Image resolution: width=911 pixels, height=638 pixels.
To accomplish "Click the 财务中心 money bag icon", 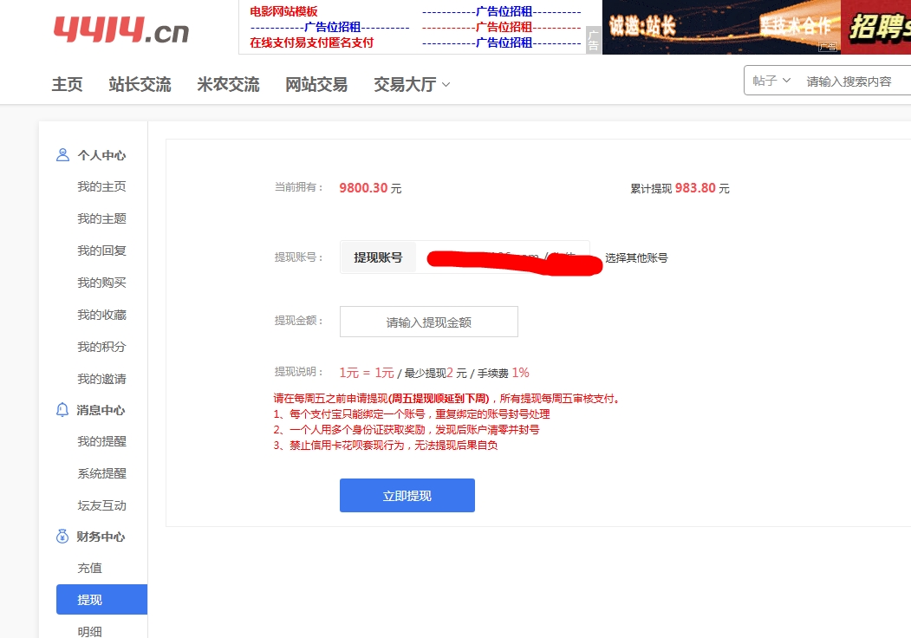I will (x=62, y=537).
